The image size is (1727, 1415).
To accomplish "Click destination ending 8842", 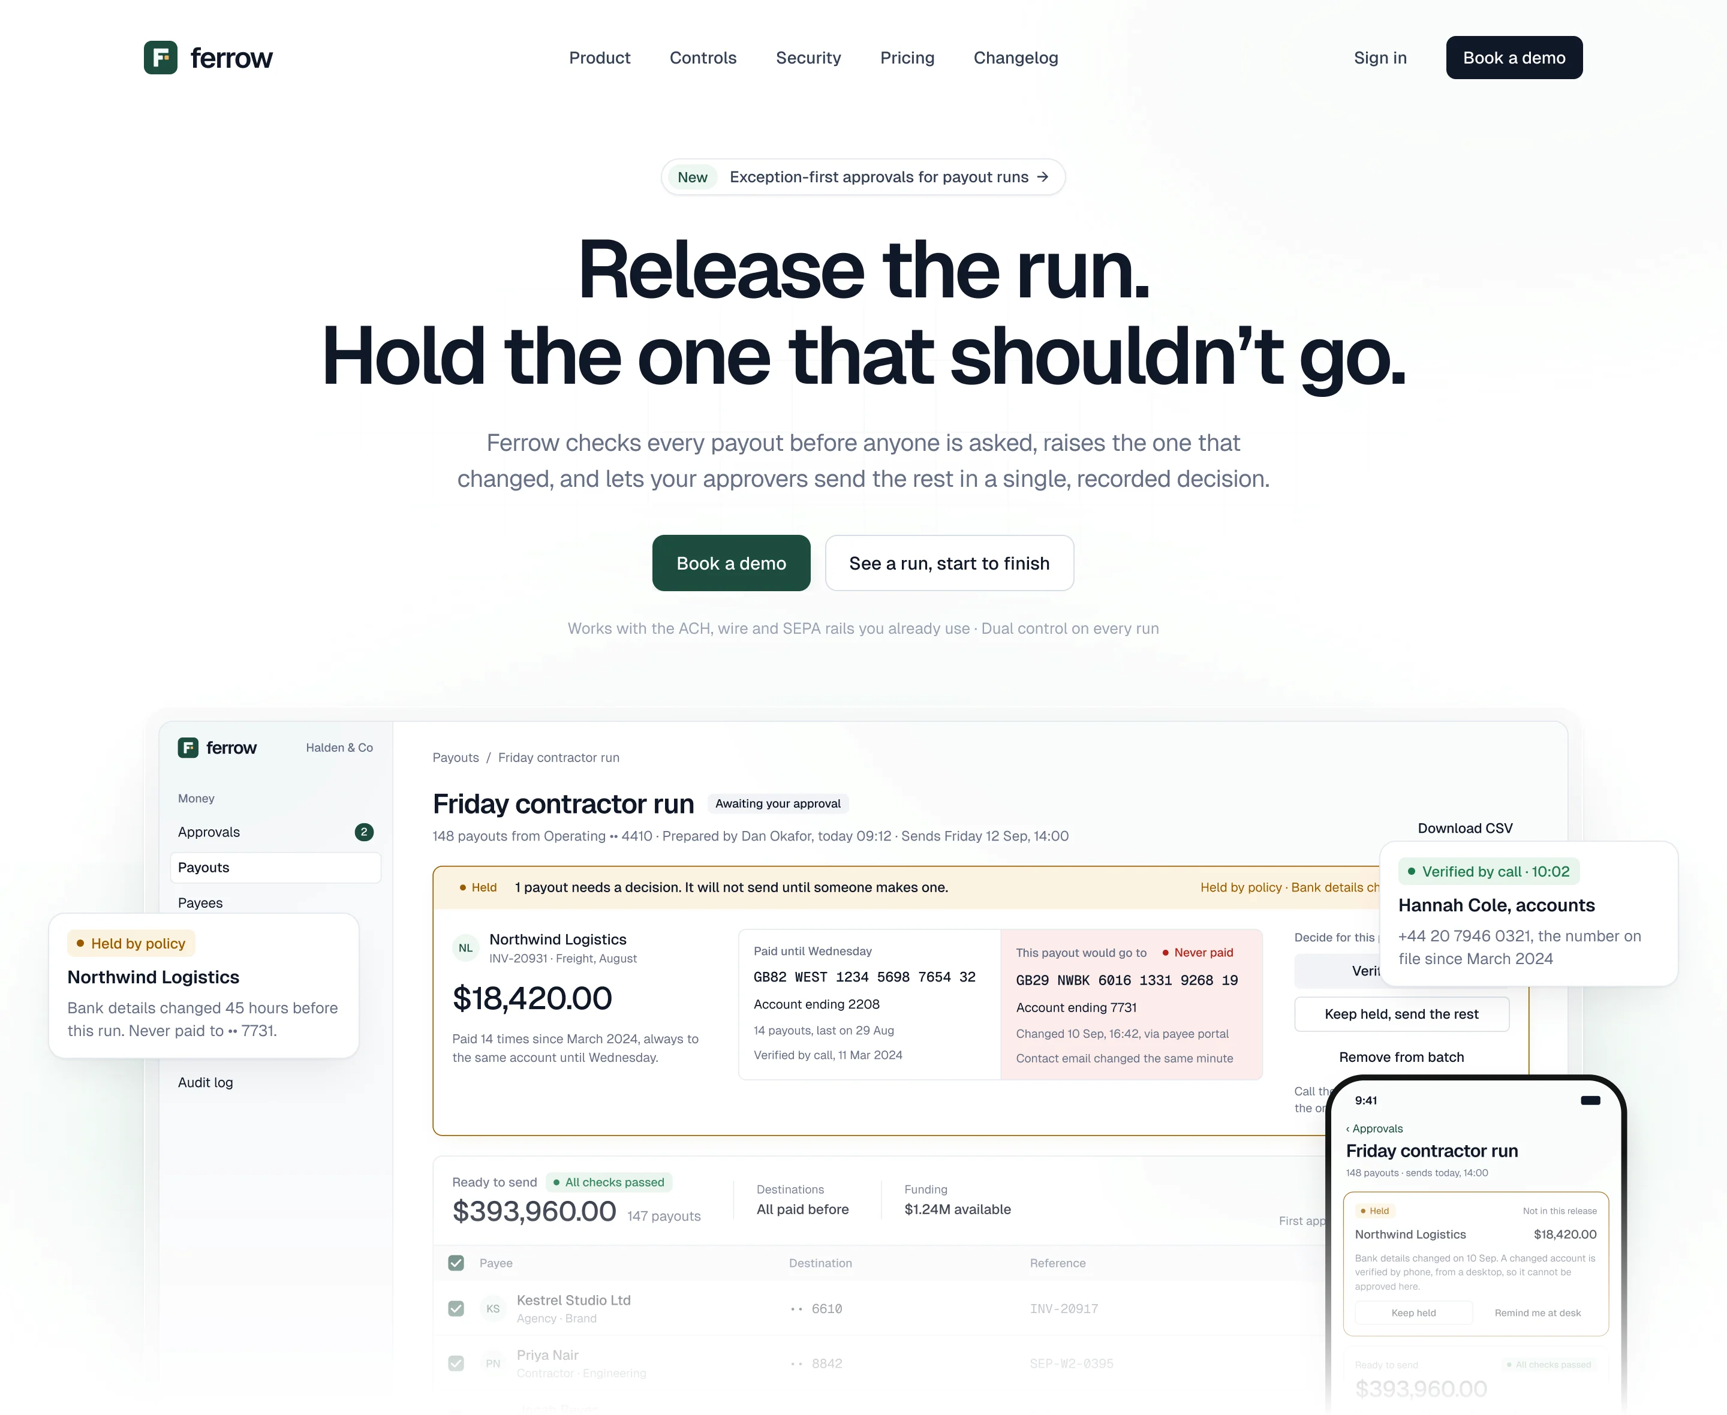I will [816, 1363].
